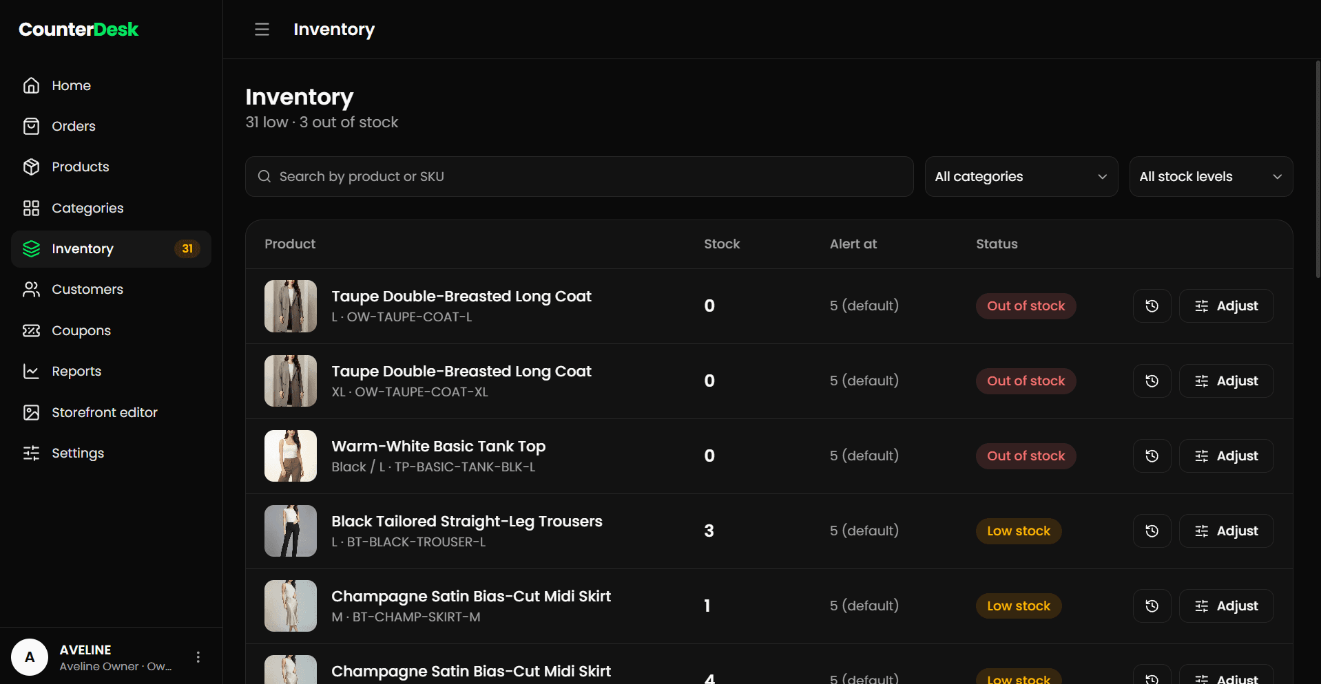This screenshot has width=1321, height=684.
Task: Click Warm-White Tank Top thumbnail
Action: pyautogui.click(x=291, y=456)
